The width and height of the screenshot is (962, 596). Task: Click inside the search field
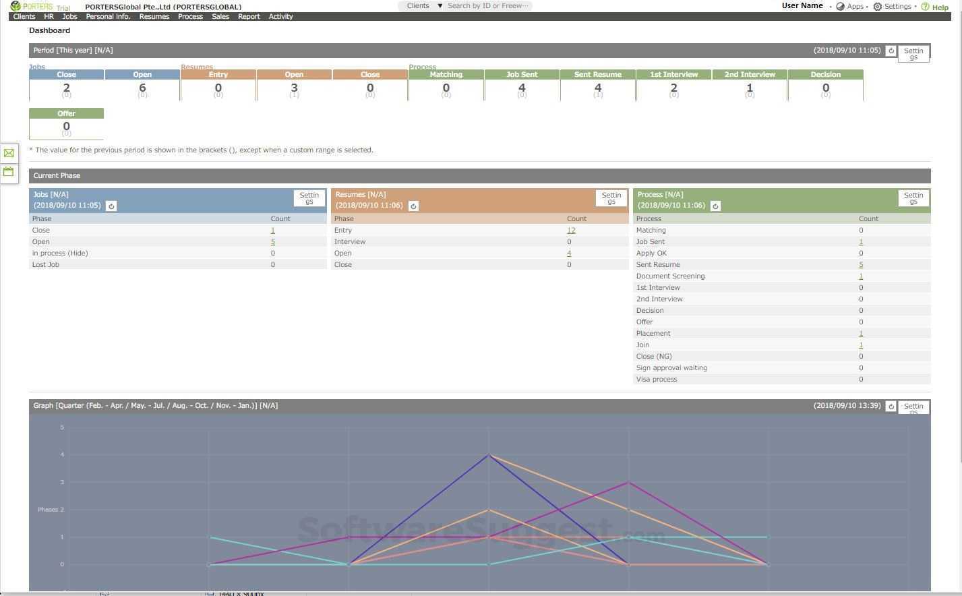(x=489, y=5)
